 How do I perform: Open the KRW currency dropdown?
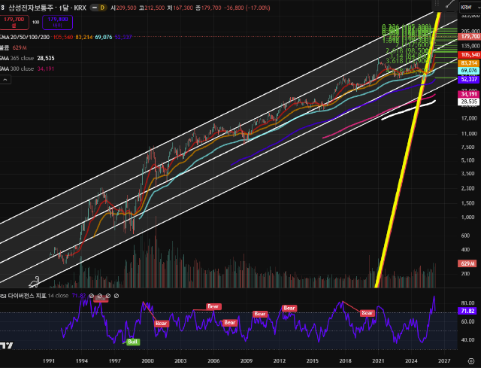click(x=469, y=7)
